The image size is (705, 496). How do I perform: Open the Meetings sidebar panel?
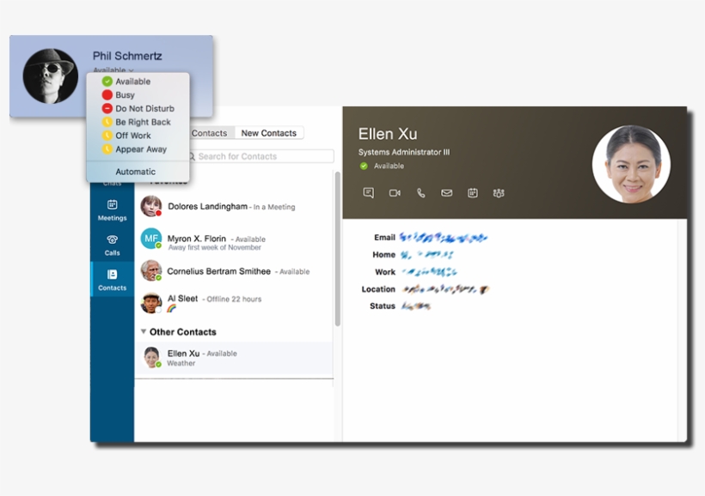112,210
